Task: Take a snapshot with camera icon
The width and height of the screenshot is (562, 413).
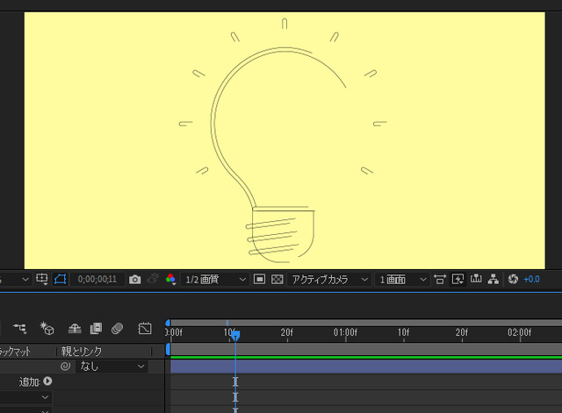Action: point(134,280)
